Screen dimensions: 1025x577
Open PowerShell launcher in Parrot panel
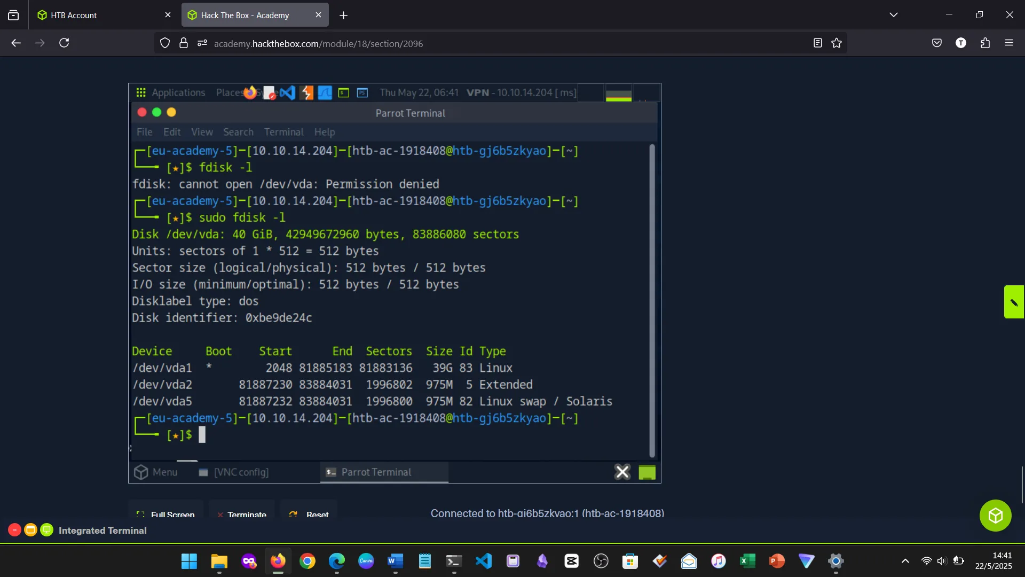362,92
